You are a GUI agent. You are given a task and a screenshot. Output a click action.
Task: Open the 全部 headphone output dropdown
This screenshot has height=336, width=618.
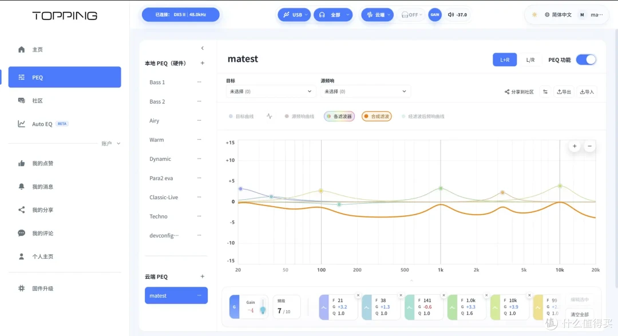point(332,14)
